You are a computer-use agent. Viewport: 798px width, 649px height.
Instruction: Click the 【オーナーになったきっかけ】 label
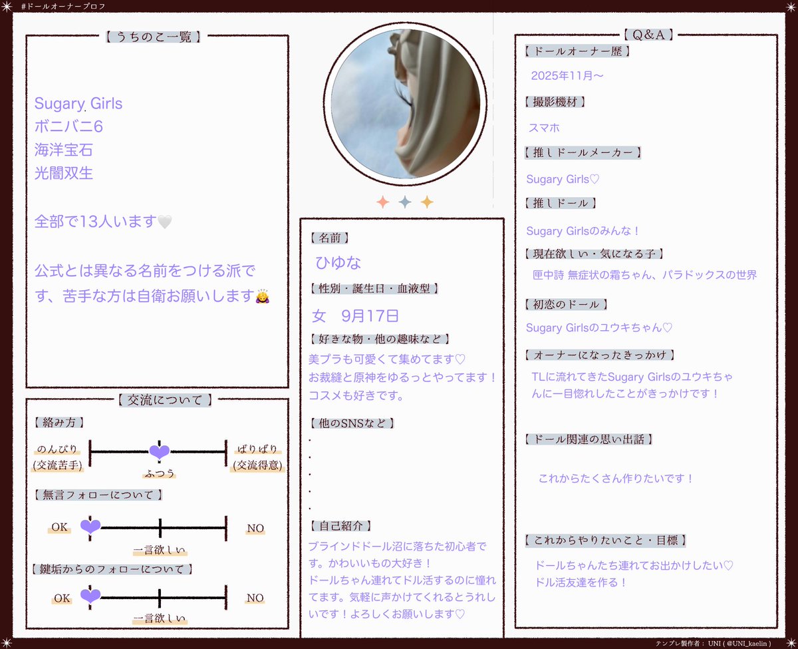click(x=600, y=355)
